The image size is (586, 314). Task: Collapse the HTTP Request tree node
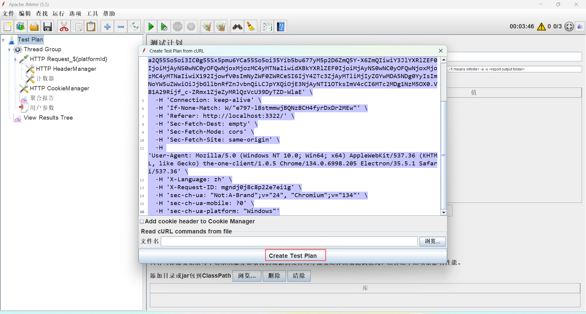pyautogui.click(x=16, y=60)
